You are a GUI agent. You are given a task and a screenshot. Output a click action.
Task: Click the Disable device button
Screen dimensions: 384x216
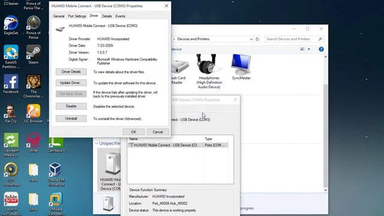coord(71,106)
